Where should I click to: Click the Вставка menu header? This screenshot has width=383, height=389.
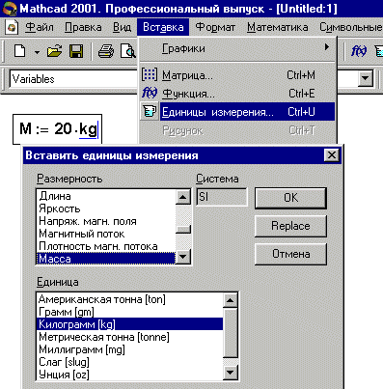point(163,27)
